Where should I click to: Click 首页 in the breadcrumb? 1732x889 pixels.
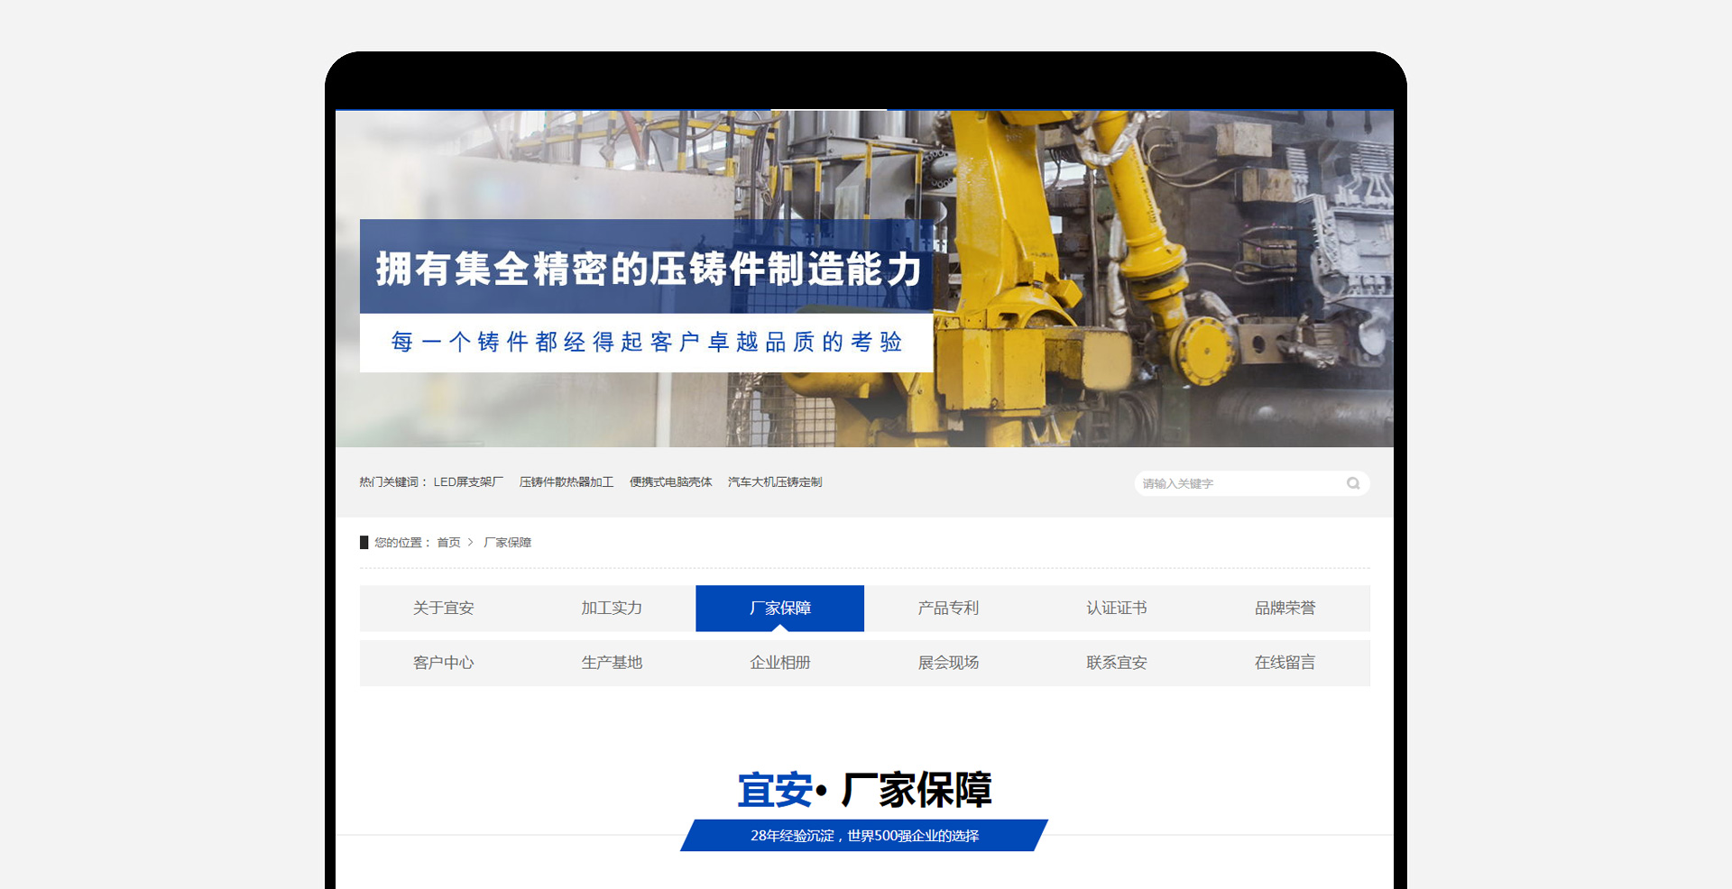pos(448,543)
